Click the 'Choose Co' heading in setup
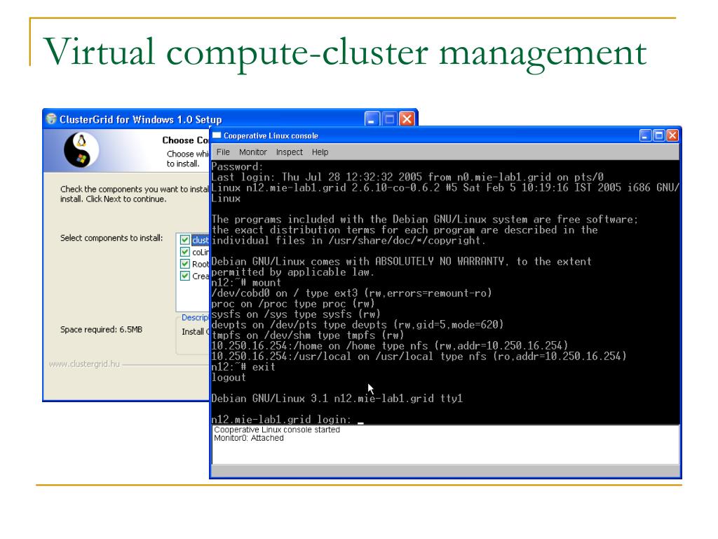The height and width of the screenshot is (539, 718). pos(185,140)
